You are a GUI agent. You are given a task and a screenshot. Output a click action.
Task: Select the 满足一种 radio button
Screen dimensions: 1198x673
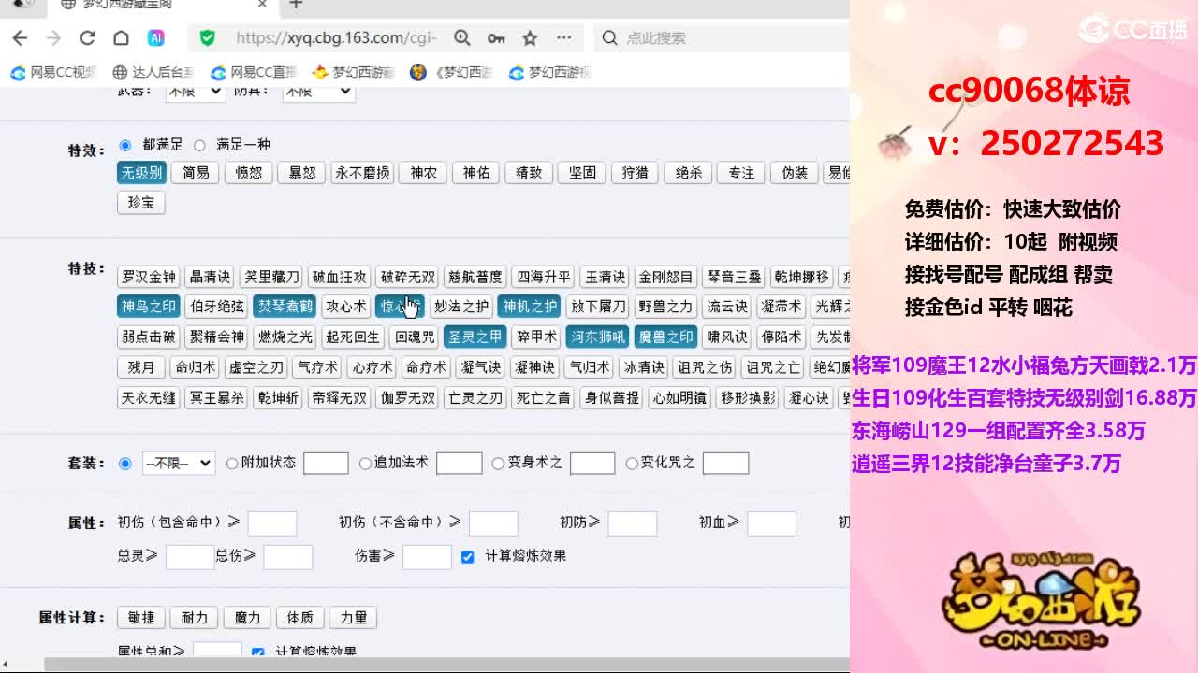click(x=199, y=145)
